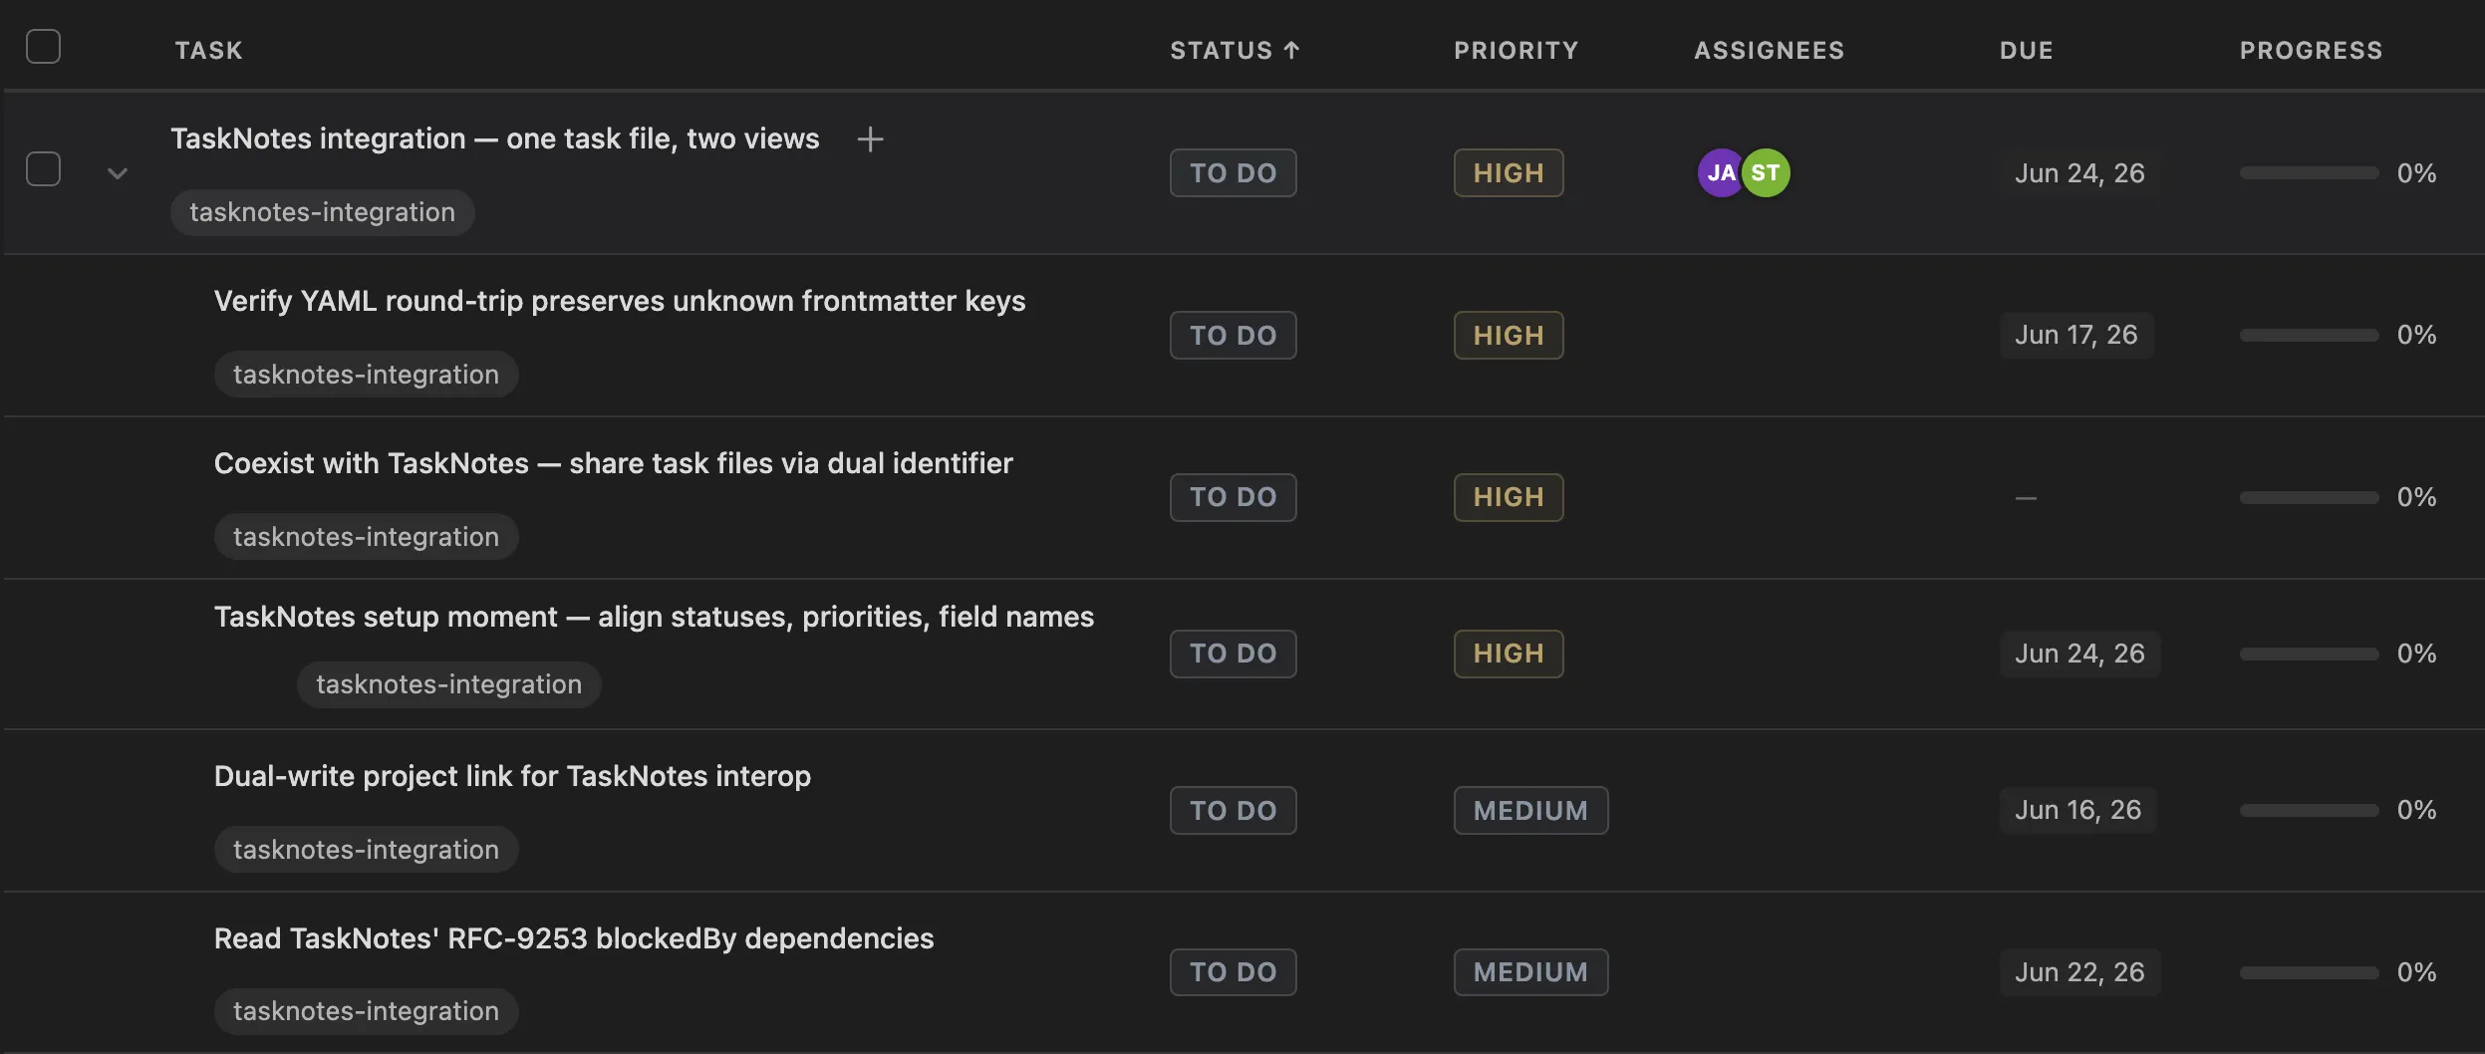Viewport: 2485px width, 1054px height.
Task: Sort by the Assignees column header
Action: point(1769,51)
